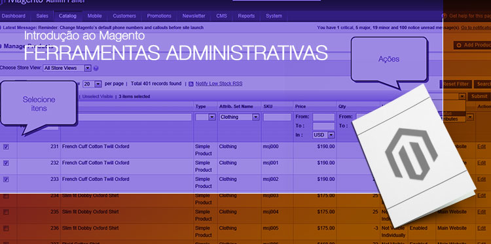Uncheck the checkbox for product 232
The height and width of the screenshot is (244, 491).
pos(6,163)
